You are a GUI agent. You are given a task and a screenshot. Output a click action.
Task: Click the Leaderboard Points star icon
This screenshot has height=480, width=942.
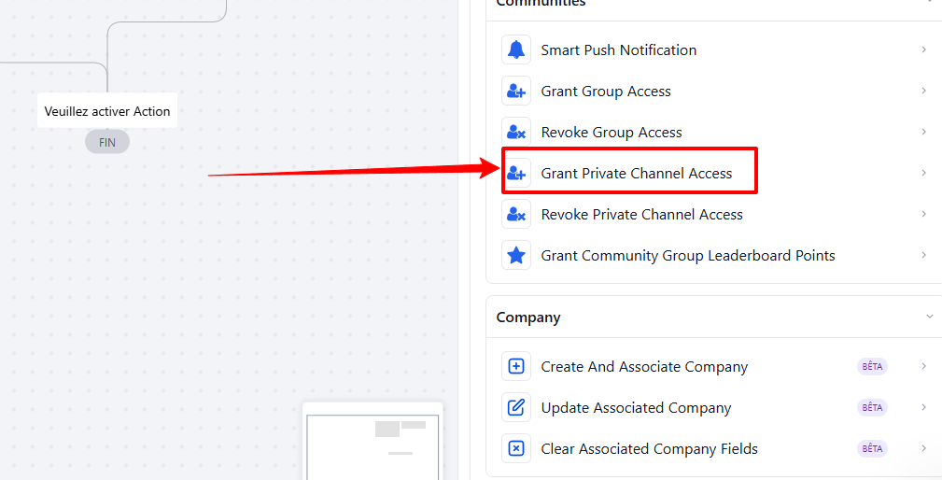click(516, 256)
